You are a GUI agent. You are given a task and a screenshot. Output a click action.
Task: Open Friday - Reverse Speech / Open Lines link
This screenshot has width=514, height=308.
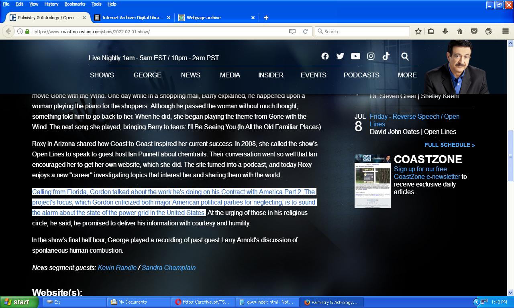(x=414, y=120)
